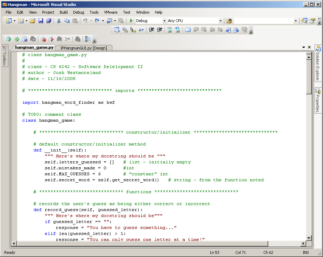Cut selection with the scissors icon
Viewport: 323px width, 257px height.
click(x=59, y=21)
